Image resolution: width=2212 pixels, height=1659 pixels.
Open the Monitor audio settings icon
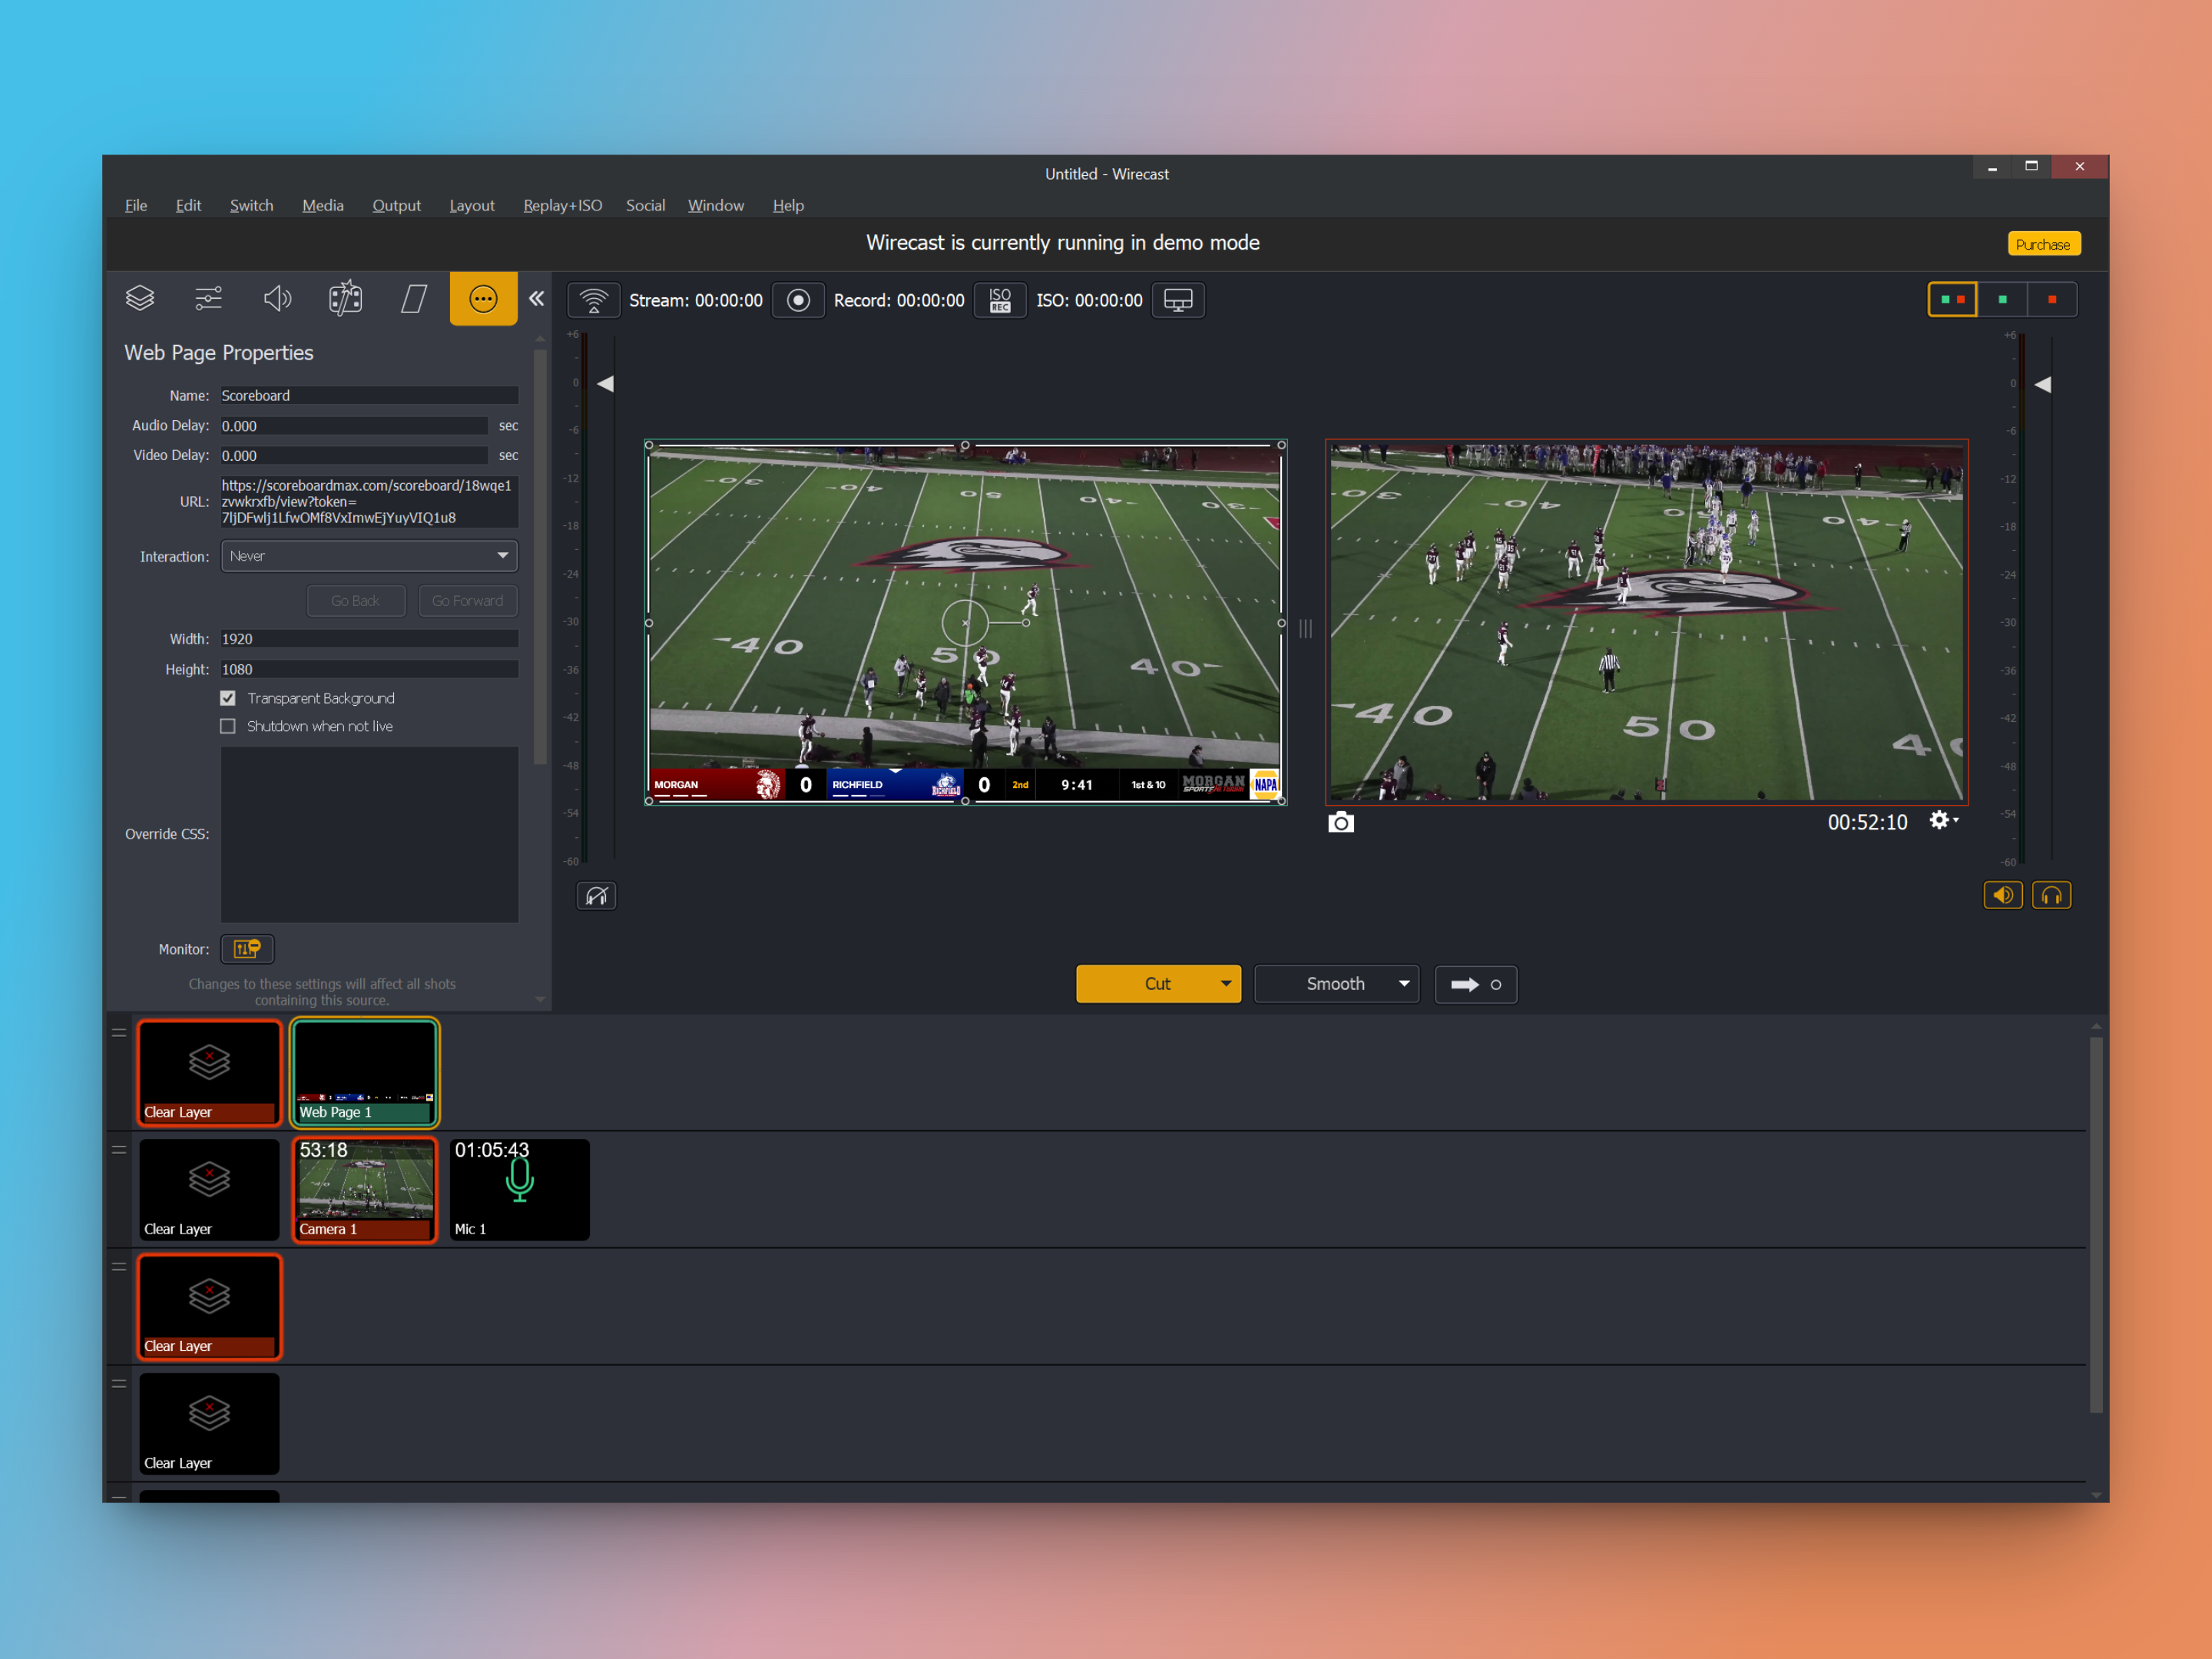click(247, 949)
